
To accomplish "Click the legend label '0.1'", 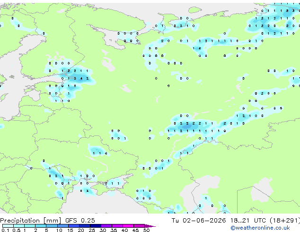I will 5,230.
